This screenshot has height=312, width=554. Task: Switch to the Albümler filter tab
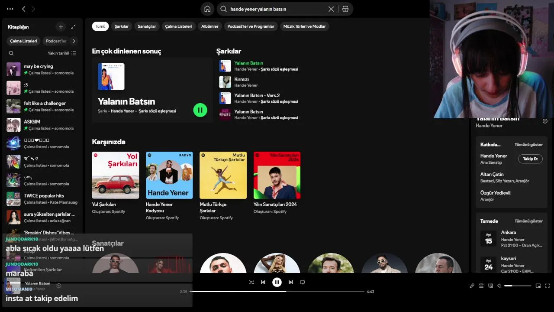click(209, 26)
